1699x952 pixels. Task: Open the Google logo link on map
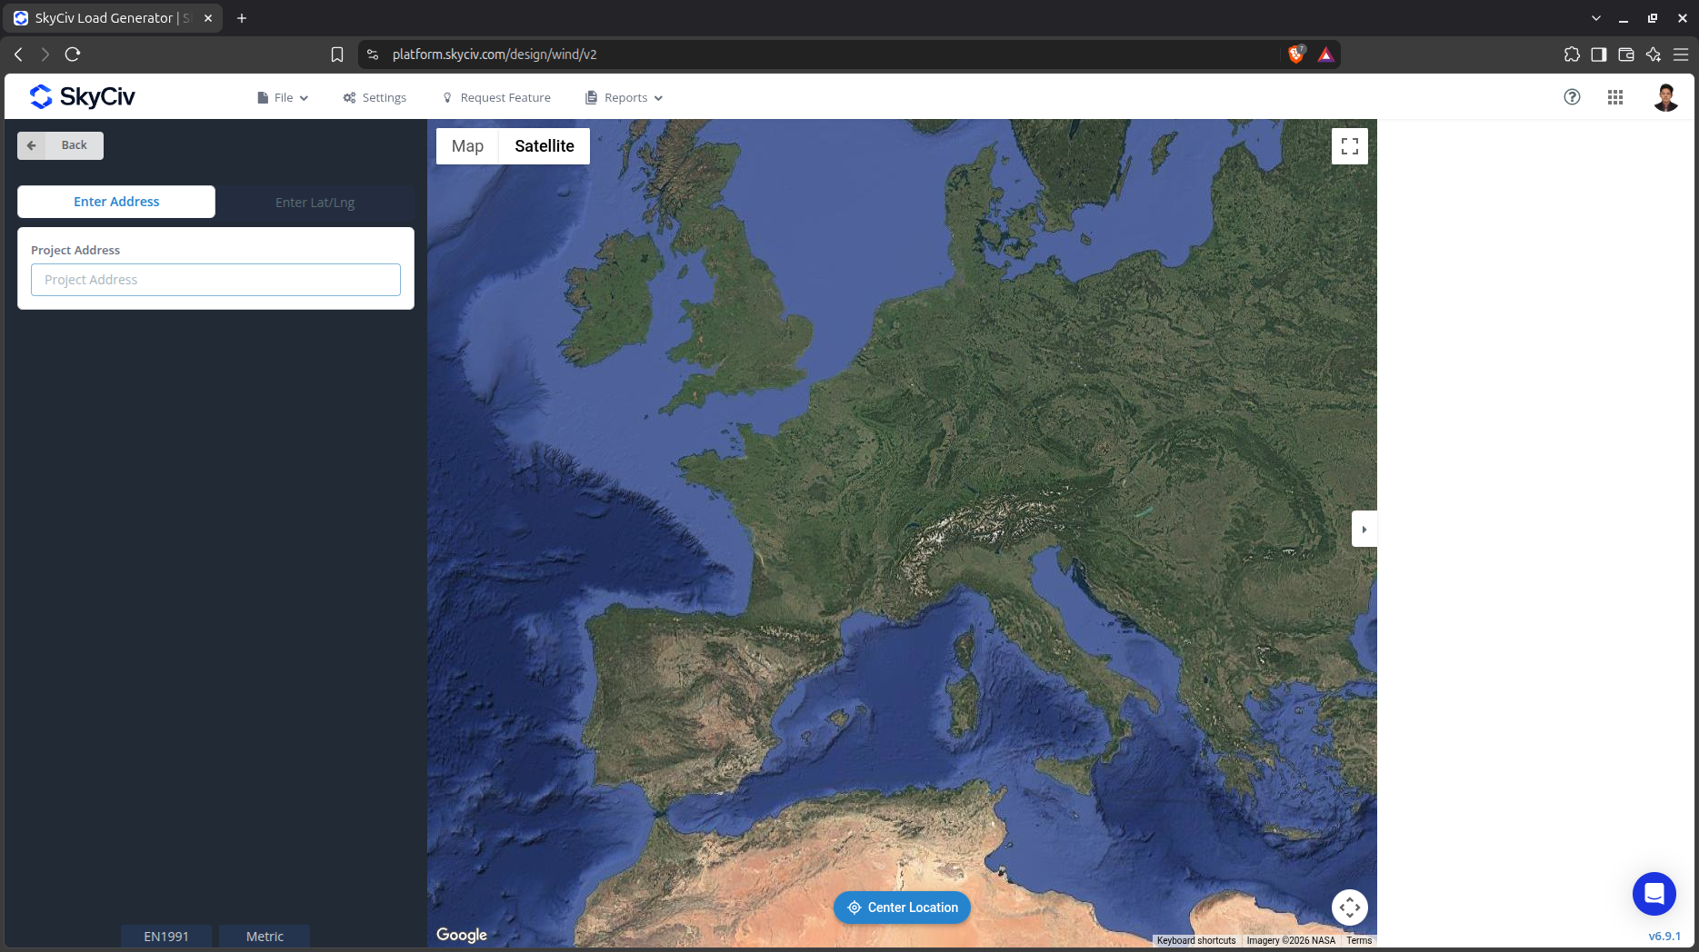pyautogui.click(x=462, y=935)
